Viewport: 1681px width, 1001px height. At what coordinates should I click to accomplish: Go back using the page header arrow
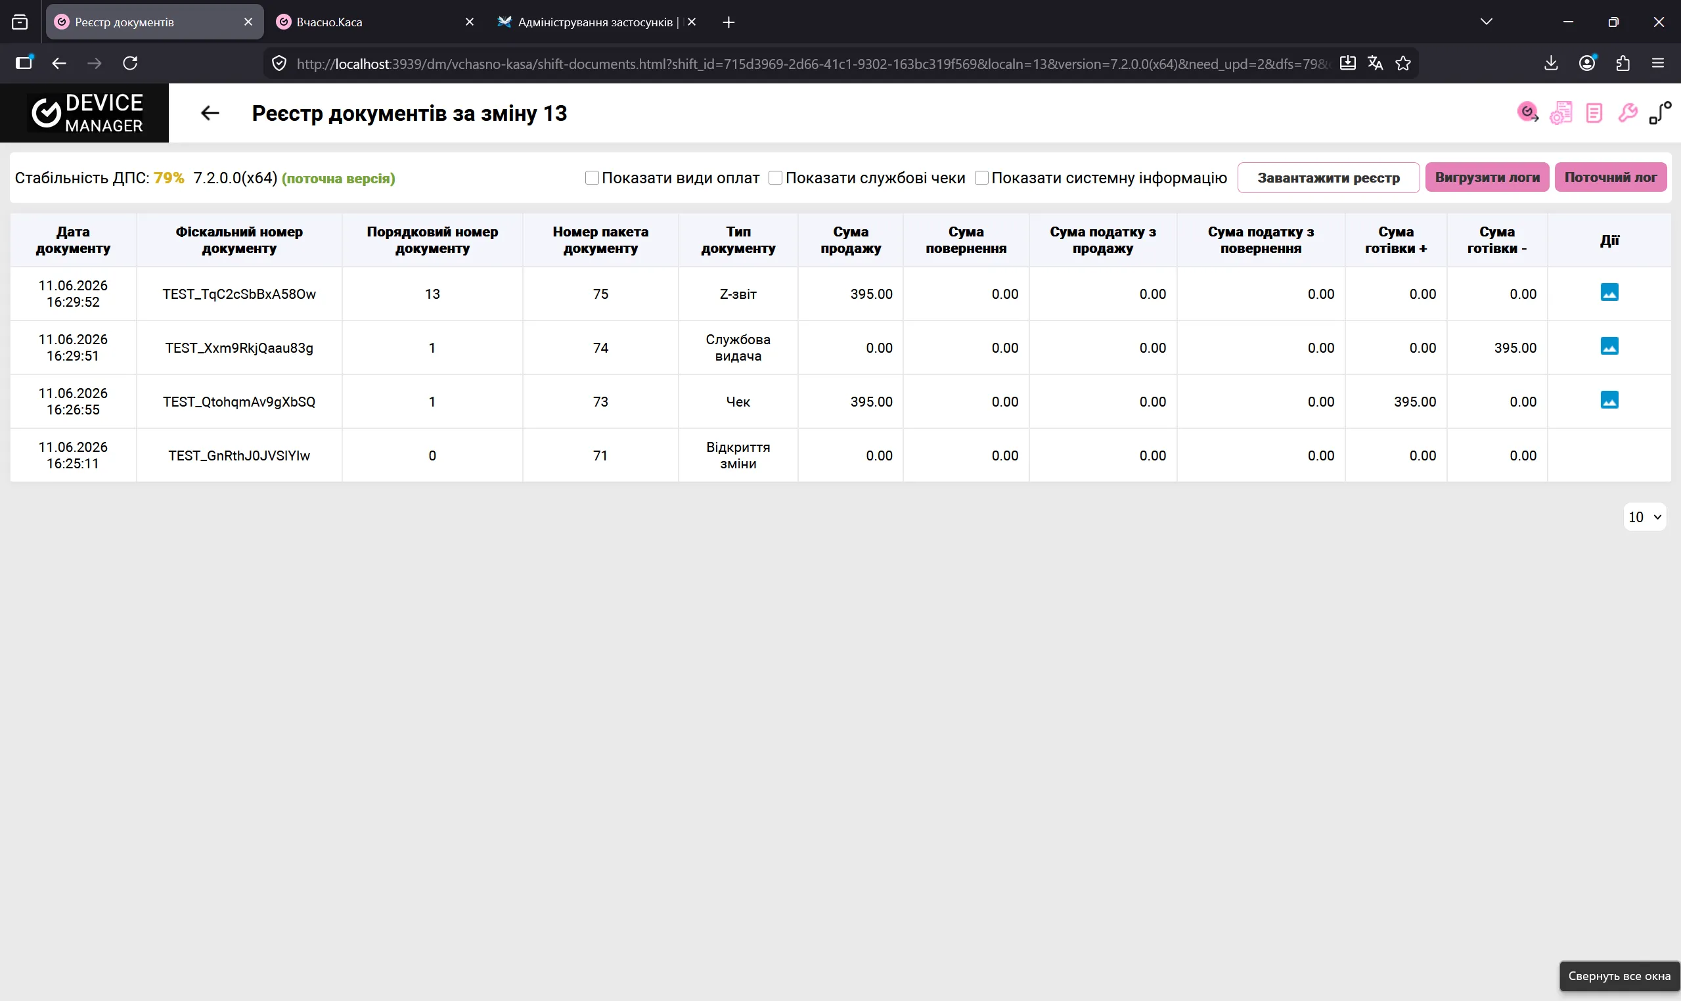click(x=210, y=113)
